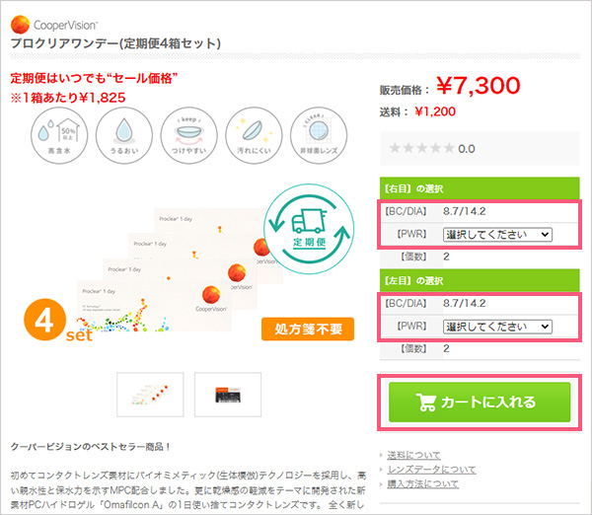This screenshot has height=515, width=592.
Task: Click left eye BC/DIA value 8.7/14.2
Action: (465, 304)
